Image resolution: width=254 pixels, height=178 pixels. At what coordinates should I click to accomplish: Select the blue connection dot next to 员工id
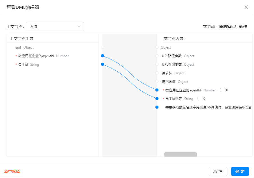(x=102, y=64)
